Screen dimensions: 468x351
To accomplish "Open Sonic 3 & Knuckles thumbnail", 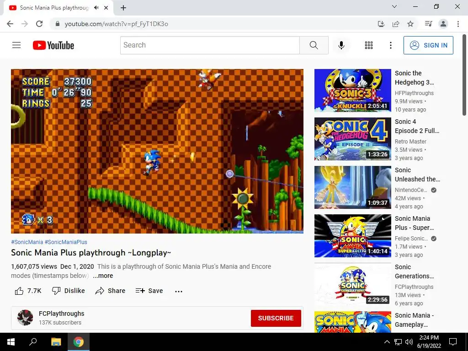I will click(352, 90).
